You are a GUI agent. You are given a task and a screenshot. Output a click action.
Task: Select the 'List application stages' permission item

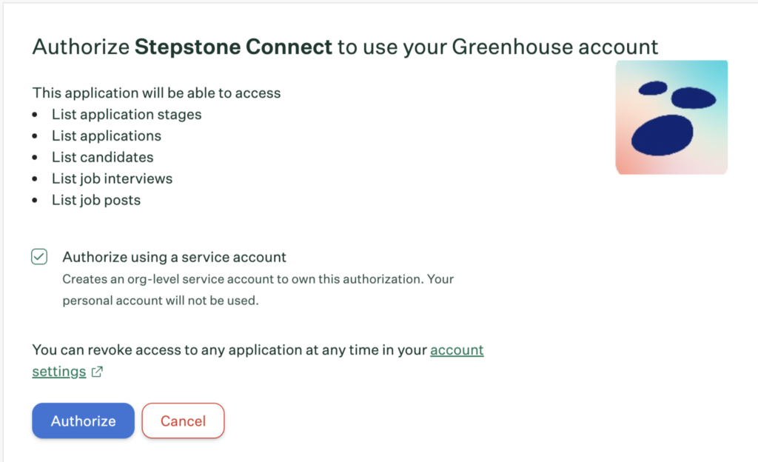(127, 115)
